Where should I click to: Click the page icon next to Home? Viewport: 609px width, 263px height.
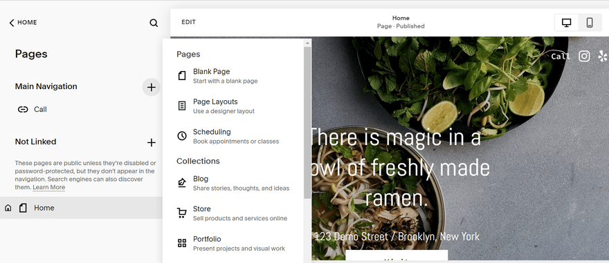pyautogui.click(x=23, y=208)
